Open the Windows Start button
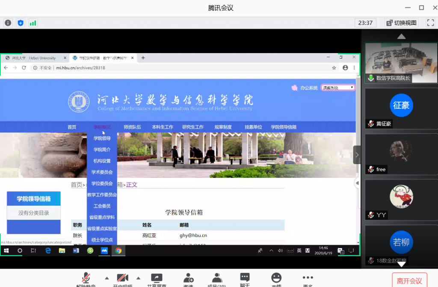 click(x=6, y=251)
